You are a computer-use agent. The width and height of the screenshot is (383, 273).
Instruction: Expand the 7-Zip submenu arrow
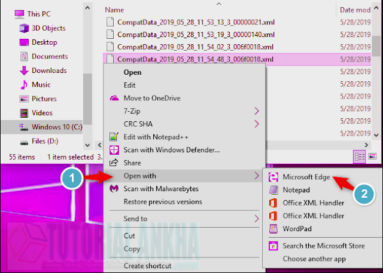[x=257, y=111]
